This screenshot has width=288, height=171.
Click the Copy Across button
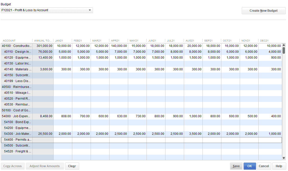[x=13, y=166]
